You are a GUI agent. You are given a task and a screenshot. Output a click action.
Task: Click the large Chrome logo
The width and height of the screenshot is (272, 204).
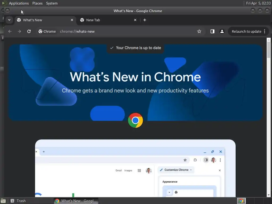click(135, 120)
